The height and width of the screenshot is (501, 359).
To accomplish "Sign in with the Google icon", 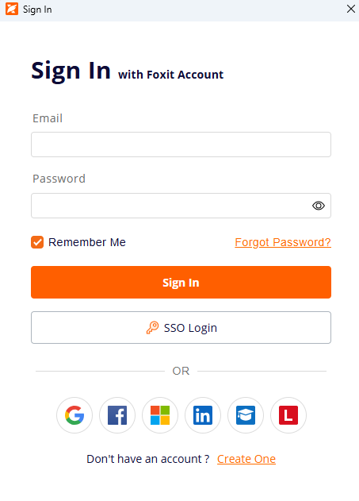I will tap(74, 415).
